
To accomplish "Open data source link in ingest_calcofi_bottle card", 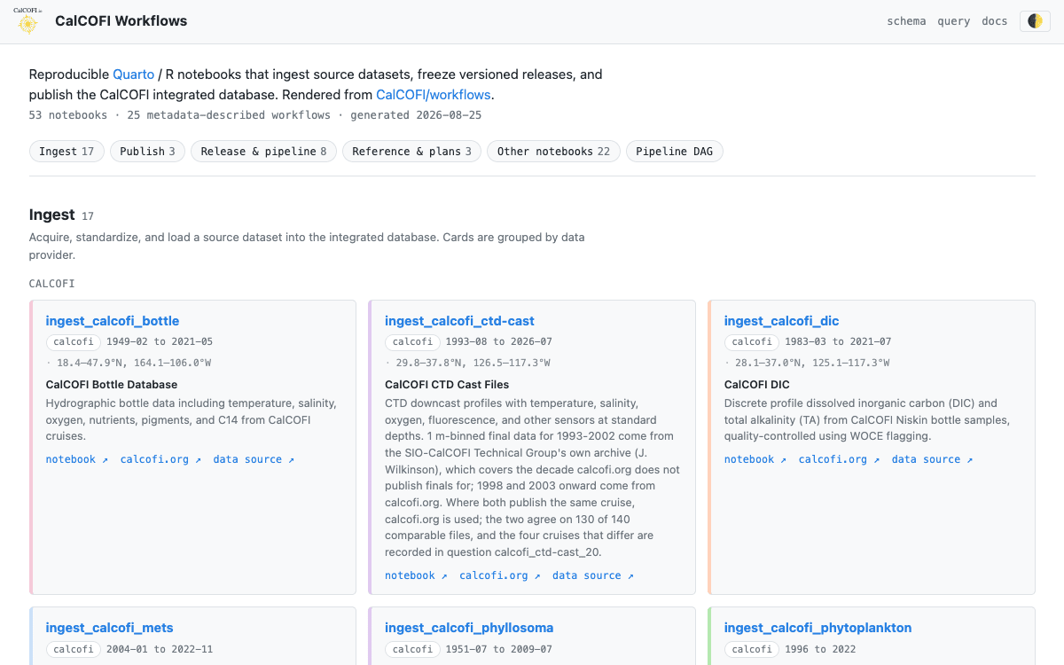I will 254,459.
